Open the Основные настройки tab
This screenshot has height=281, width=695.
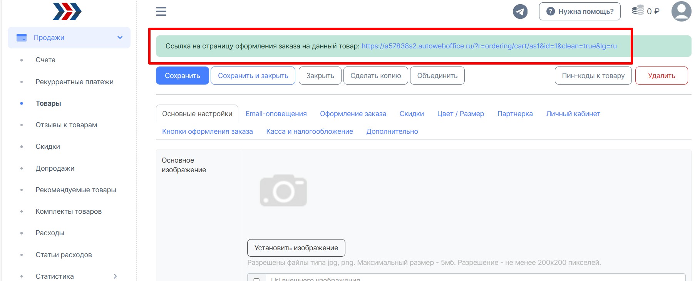(x=197, y=114)
